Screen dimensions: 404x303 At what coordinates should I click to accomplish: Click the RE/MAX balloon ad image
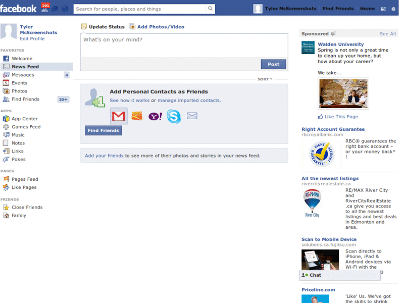click(312, 204)
